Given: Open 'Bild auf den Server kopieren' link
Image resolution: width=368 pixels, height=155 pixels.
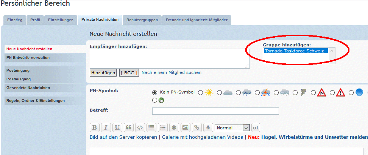Looking at the screenshot, I should (123, 137).
